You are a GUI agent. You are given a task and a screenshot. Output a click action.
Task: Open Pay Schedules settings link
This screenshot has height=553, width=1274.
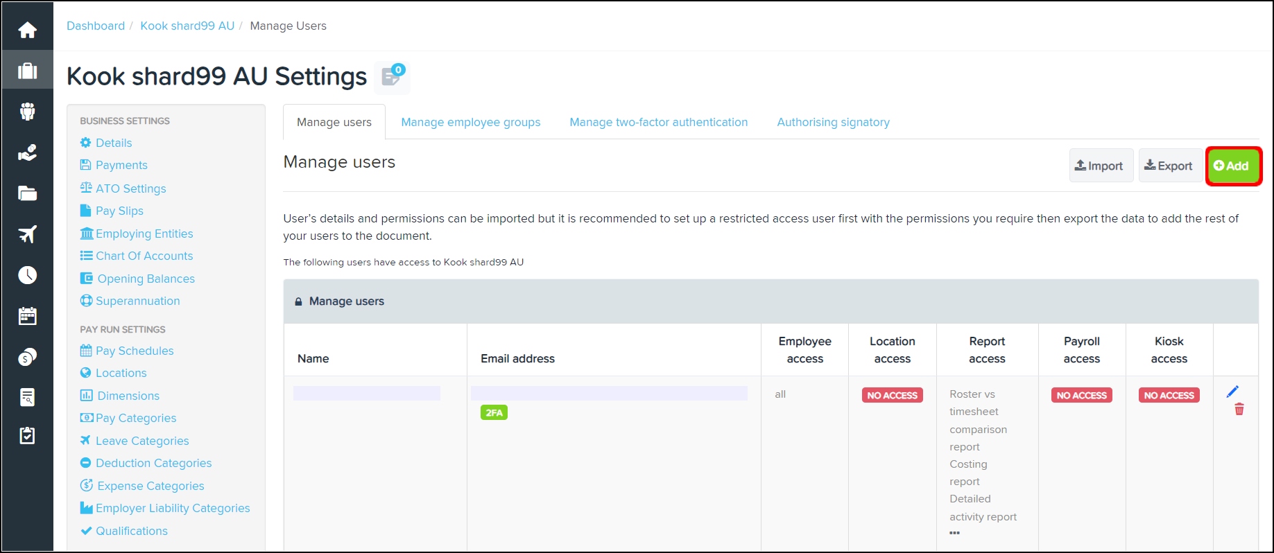click(x=135, y=351)
